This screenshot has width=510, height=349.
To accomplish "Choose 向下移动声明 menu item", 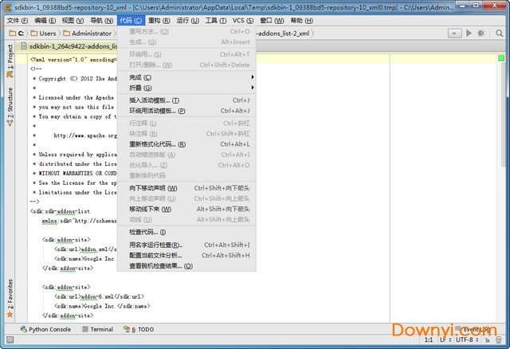I will pos(186,188).
